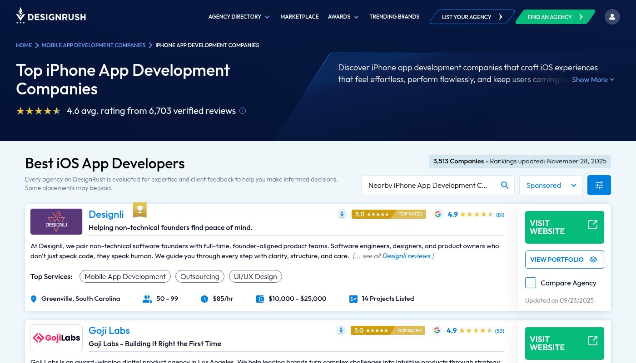This screenshot has height=363, width=636.
Task: Expand description with Show More
Action: click(x=592, y=79)
